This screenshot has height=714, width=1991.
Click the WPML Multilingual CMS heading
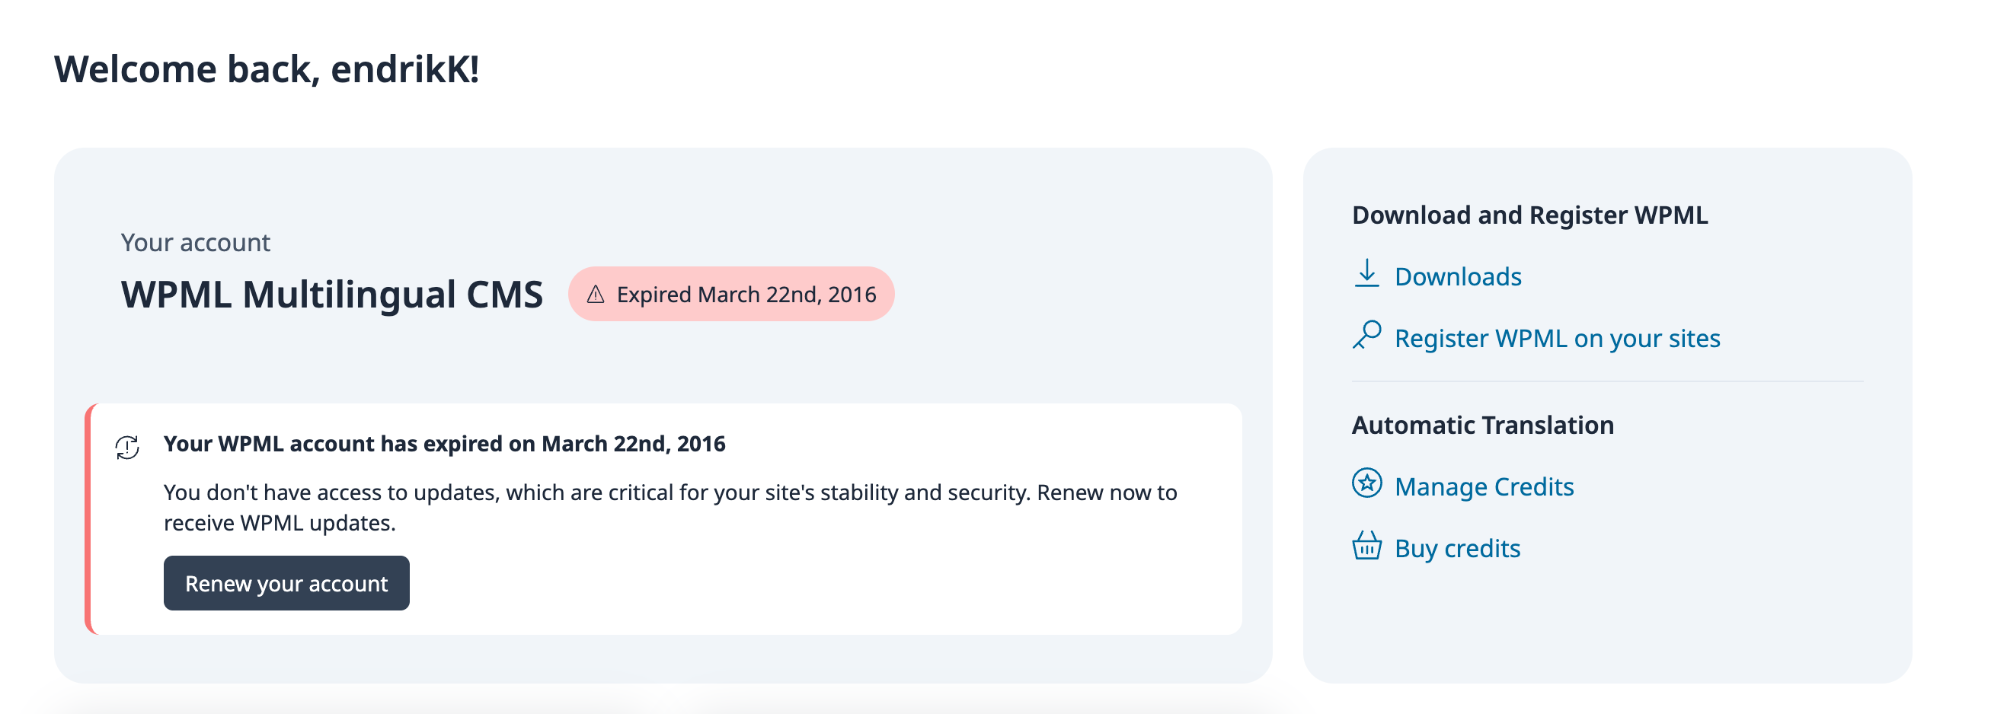pyautogui.click(x=332, y=295)
